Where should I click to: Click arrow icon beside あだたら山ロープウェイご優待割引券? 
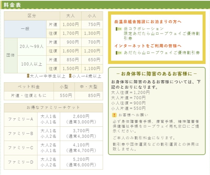pos(119,53)
